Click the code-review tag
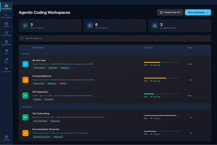Image resolution: width=217 pixels, height=145 pixels. coord(39,84)
